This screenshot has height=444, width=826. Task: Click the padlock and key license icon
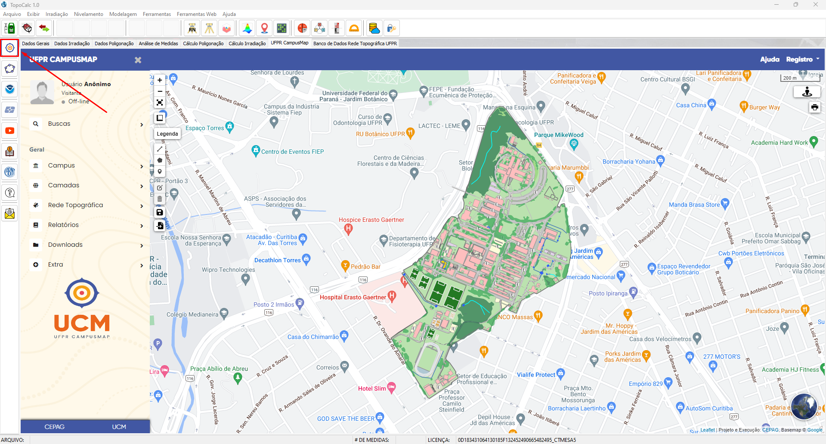click(x=391, y=28)
